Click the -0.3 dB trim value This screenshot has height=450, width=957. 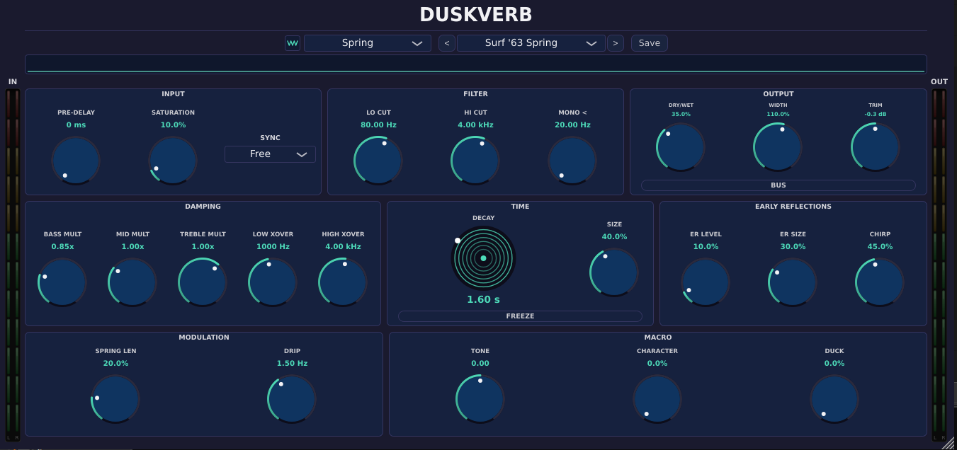876,114
